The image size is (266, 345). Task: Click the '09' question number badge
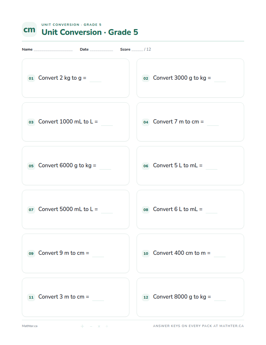coord(31,253)
